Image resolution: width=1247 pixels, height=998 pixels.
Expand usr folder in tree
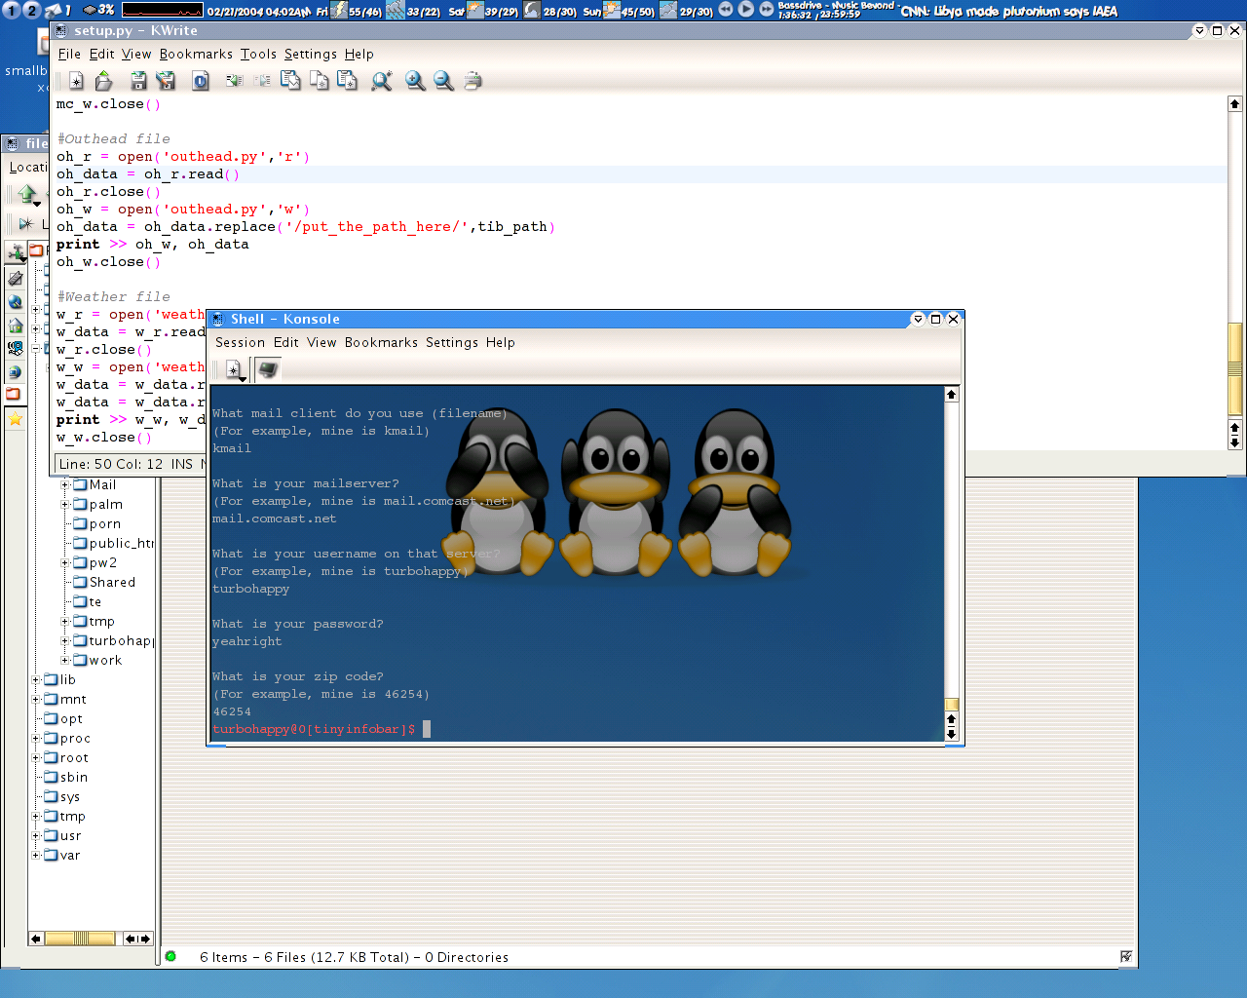pos(36,835)
